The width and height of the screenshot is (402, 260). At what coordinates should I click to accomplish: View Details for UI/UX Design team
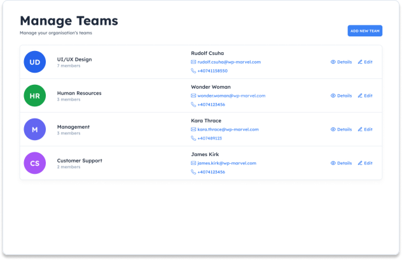tap(341, 62)
